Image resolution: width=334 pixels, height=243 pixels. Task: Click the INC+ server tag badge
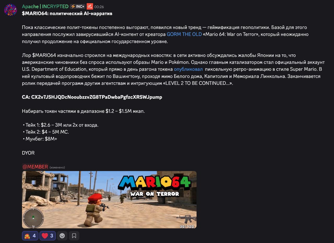click(x=77, y=7)
